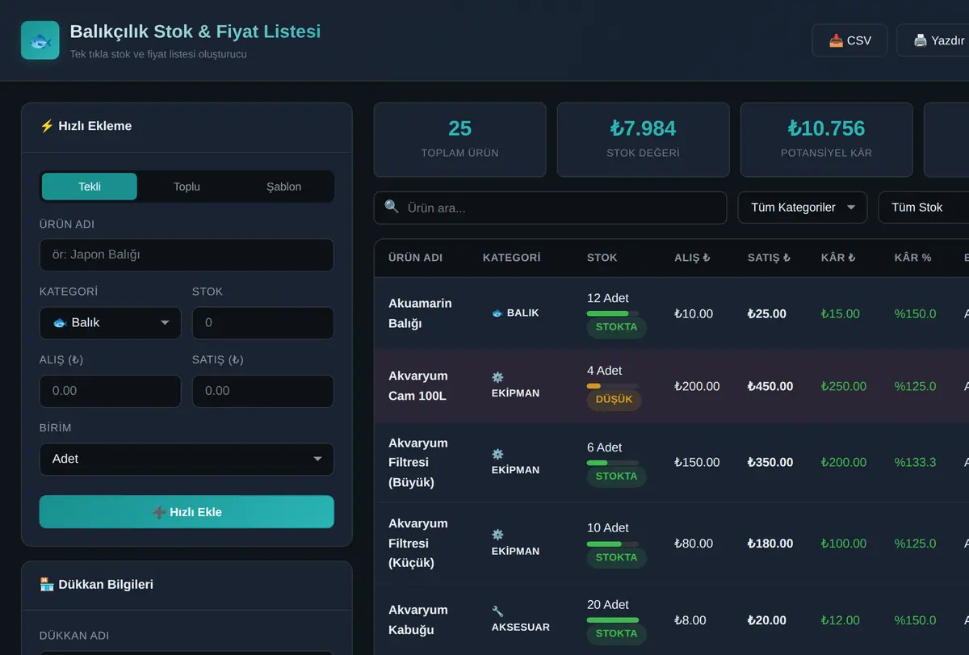Click the gear icon in Akvaryum Cam 100L row
Viewport: 969px width, 655px height.
pyautogui.click(x=497, y=377)
